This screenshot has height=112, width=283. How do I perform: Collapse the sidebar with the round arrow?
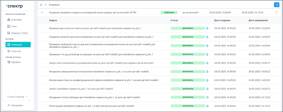[x=30, y=101]
